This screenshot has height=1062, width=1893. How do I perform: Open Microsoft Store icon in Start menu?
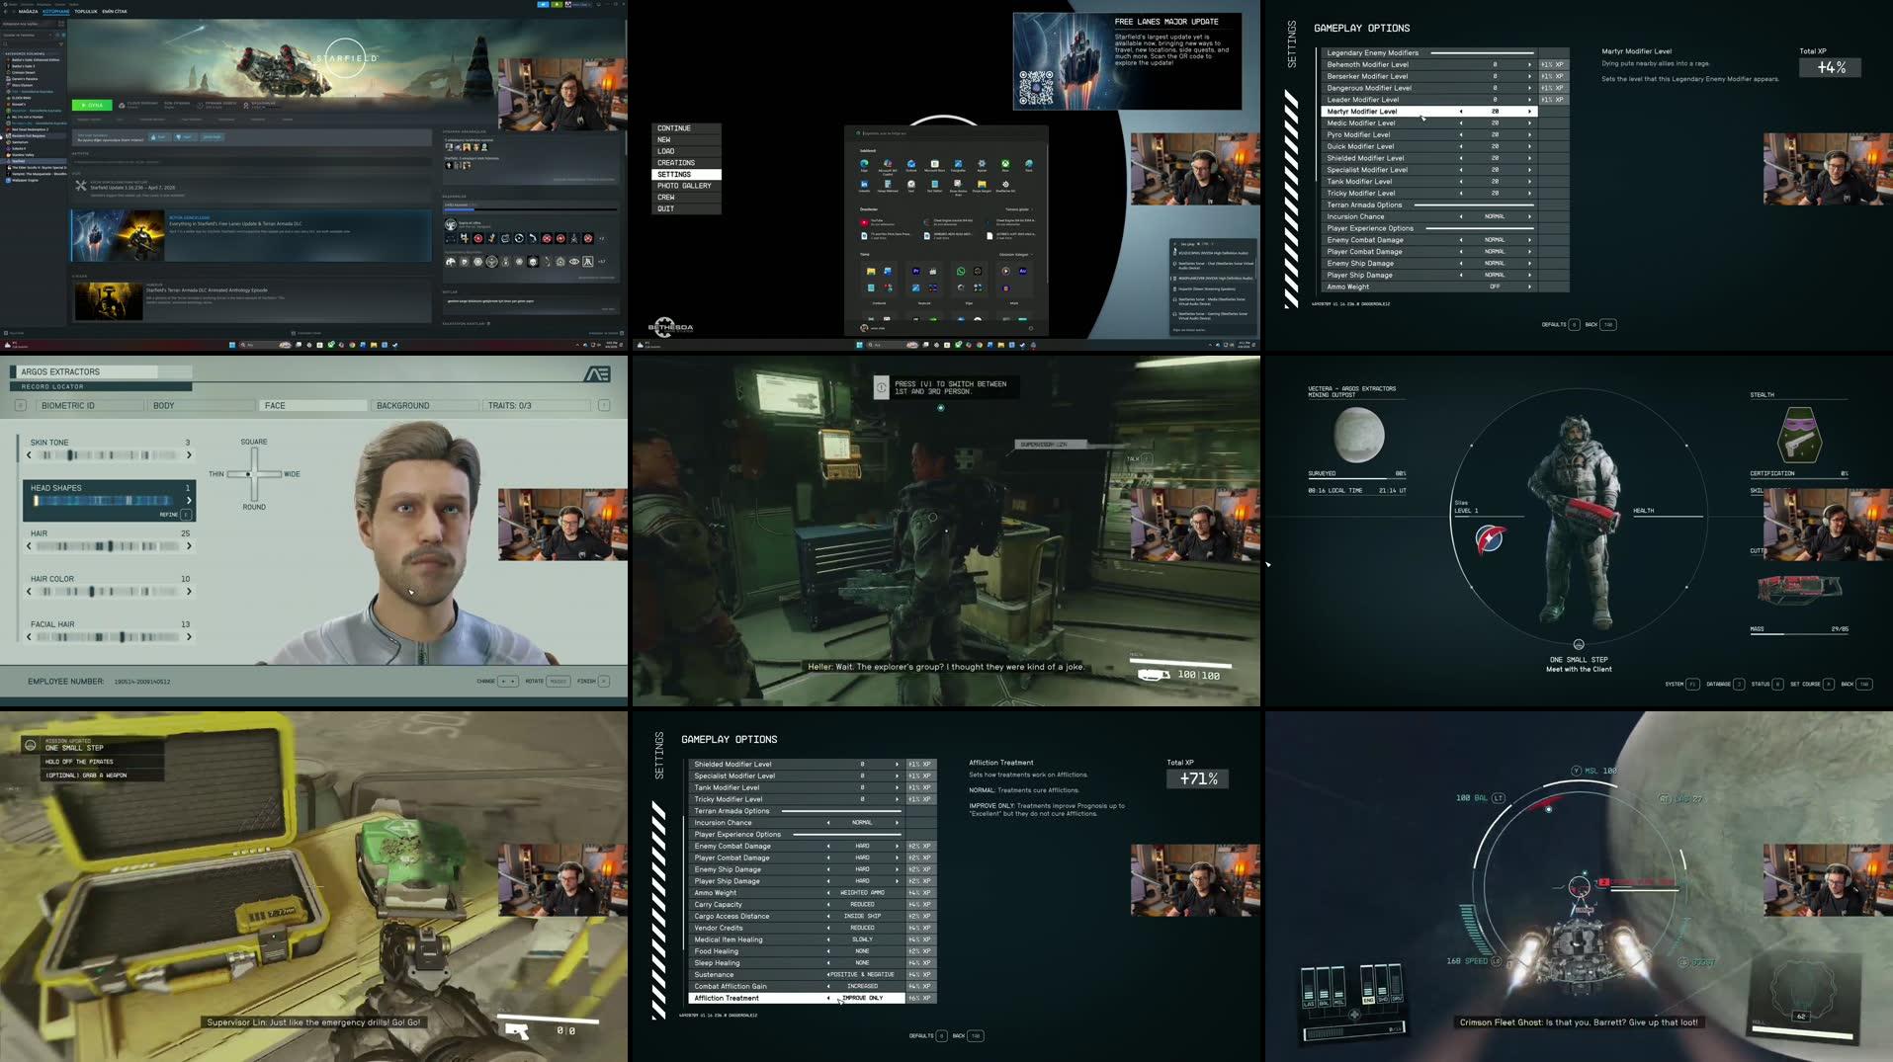click(935, 164)
